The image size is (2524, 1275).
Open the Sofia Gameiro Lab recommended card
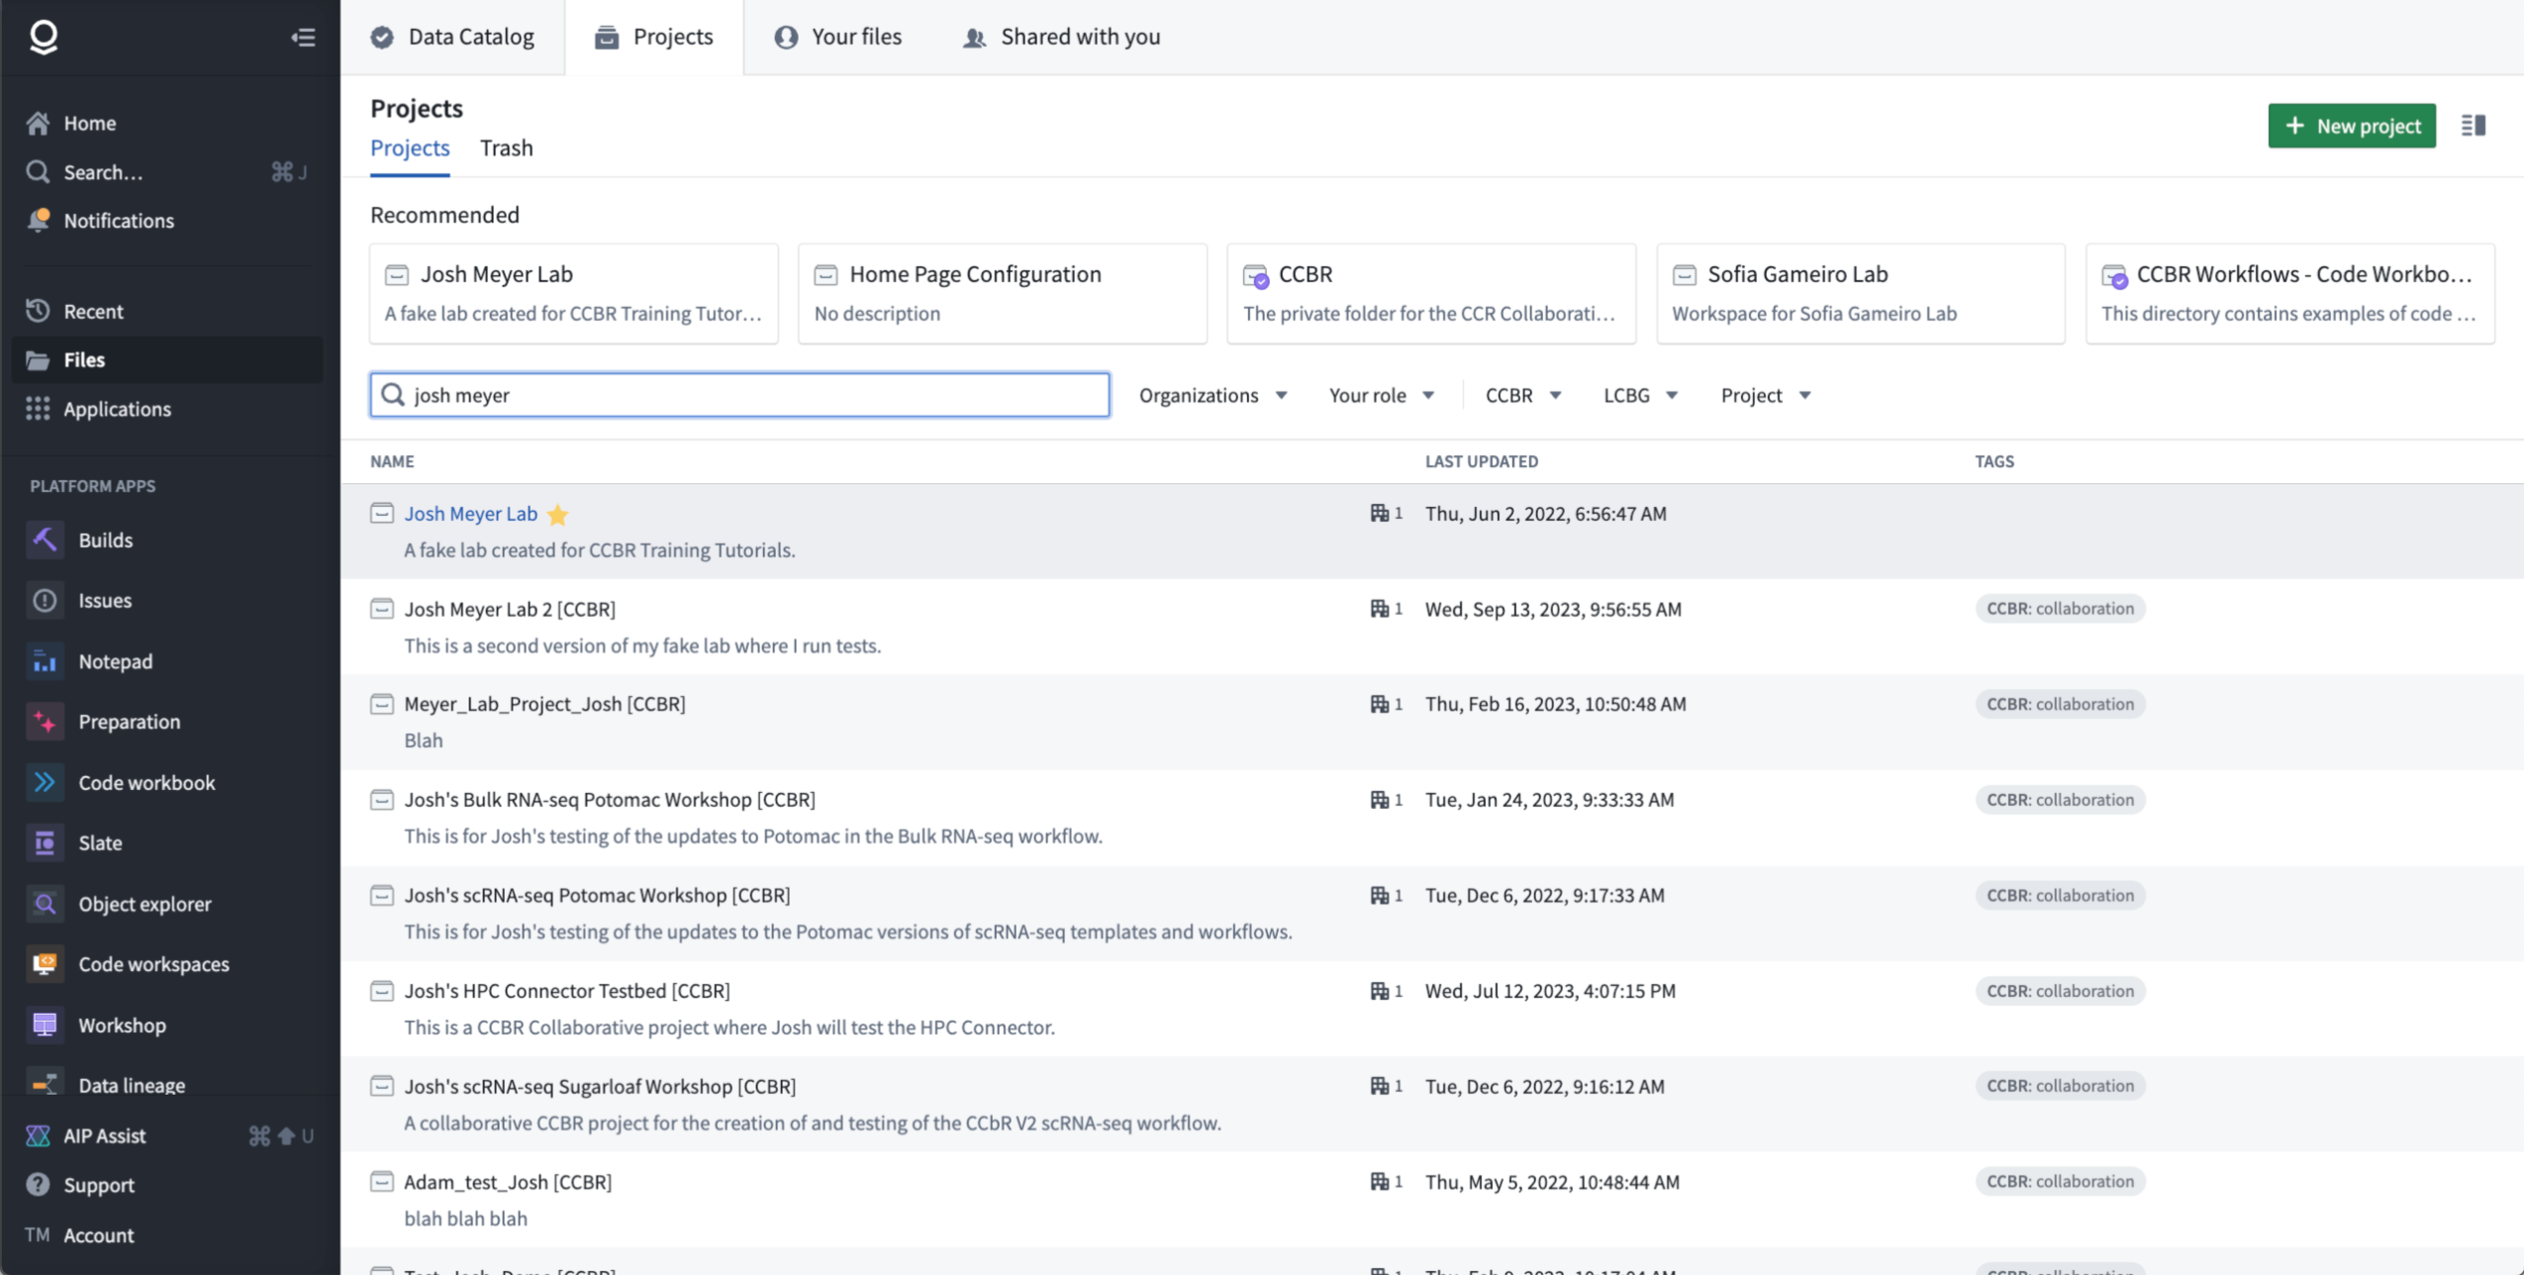1860,293
